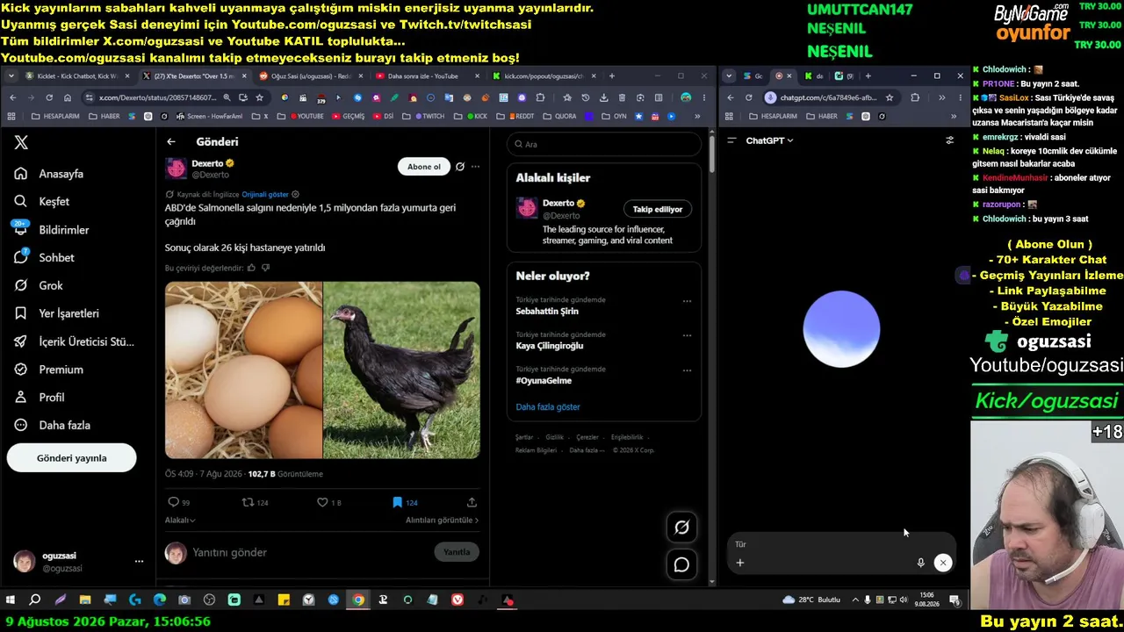Click Gönderi yayınla button
The image size is (1124, 632).
(72, 458)
